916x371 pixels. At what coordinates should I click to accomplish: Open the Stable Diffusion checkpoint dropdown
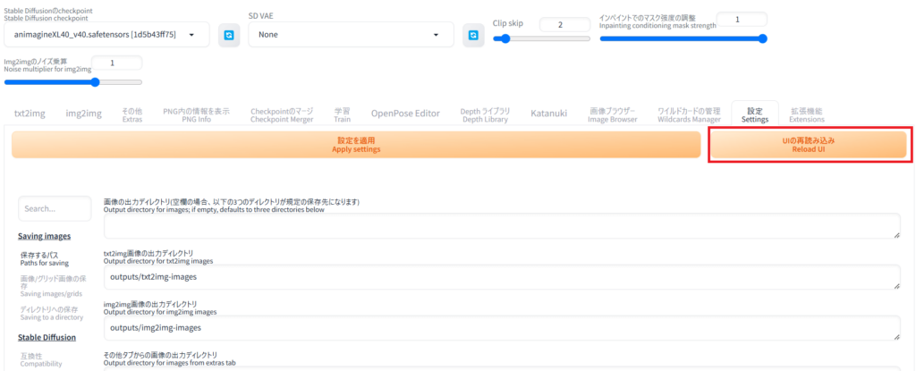[106, 36]
